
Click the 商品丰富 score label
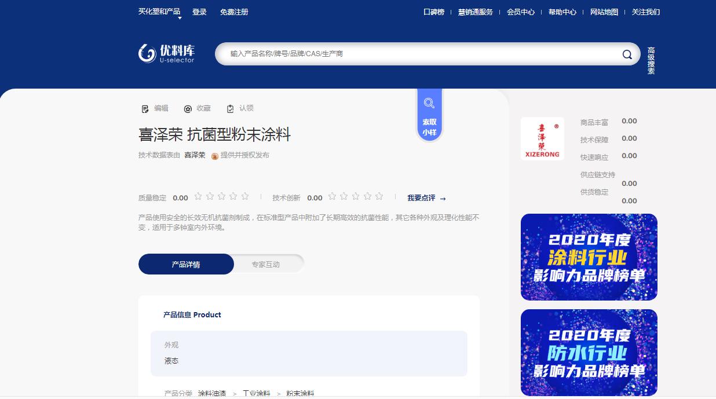point(594,123)
